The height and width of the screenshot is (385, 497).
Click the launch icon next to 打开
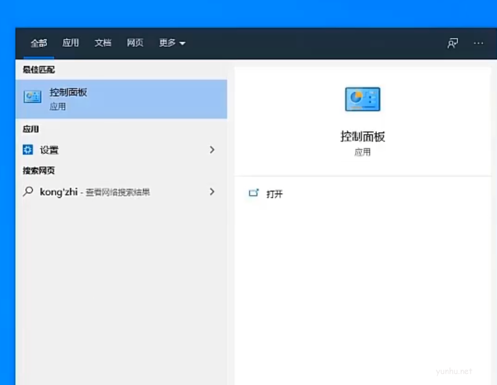click(x=254, y=193)
